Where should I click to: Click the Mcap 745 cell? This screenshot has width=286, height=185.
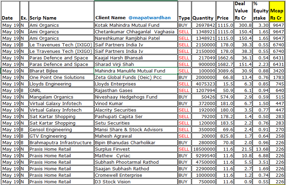coord(277,84)
